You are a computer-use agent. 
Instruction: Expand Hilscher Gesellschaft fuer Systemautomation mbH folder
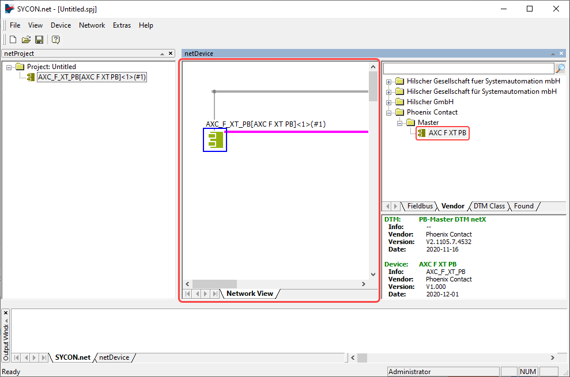388,82
